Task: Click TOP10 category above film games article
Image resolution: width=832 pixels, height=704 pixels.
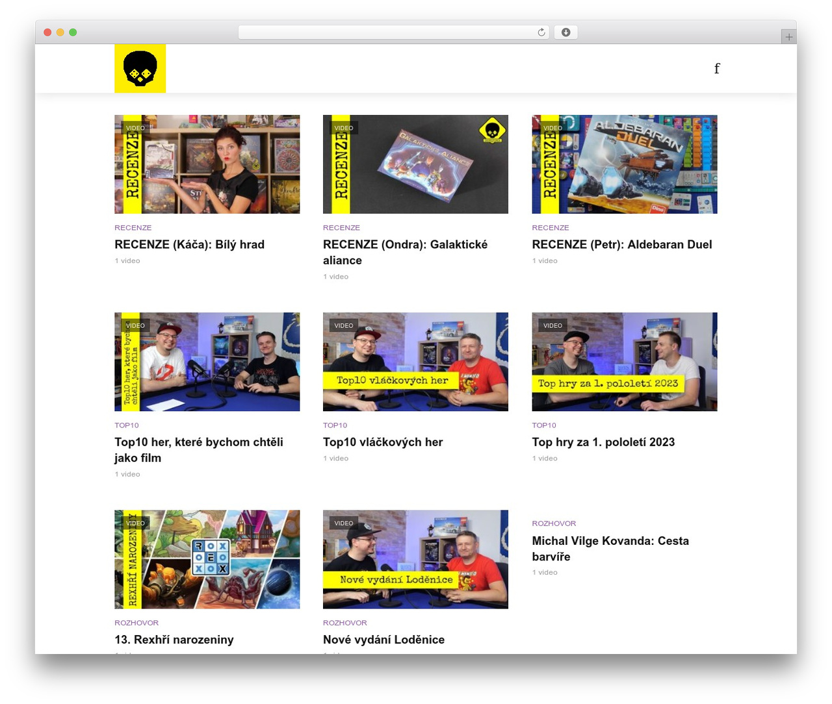Action: [x=126, y=425]
